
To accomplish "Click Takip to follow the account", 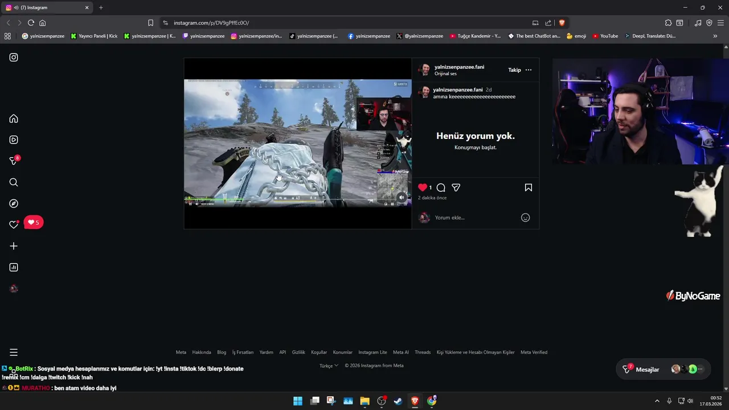I will [x=514, y=70].
